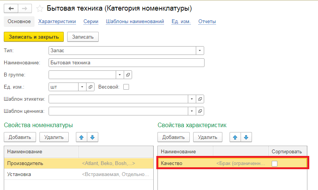Click Удалить under Свойства номенклатуры
The image size is (318, 190).
coord(54,137)
